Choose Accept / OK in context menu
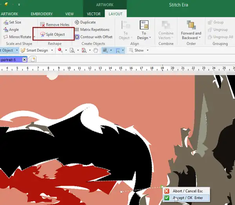The image size is (235, 205). [x=186, y=198]
